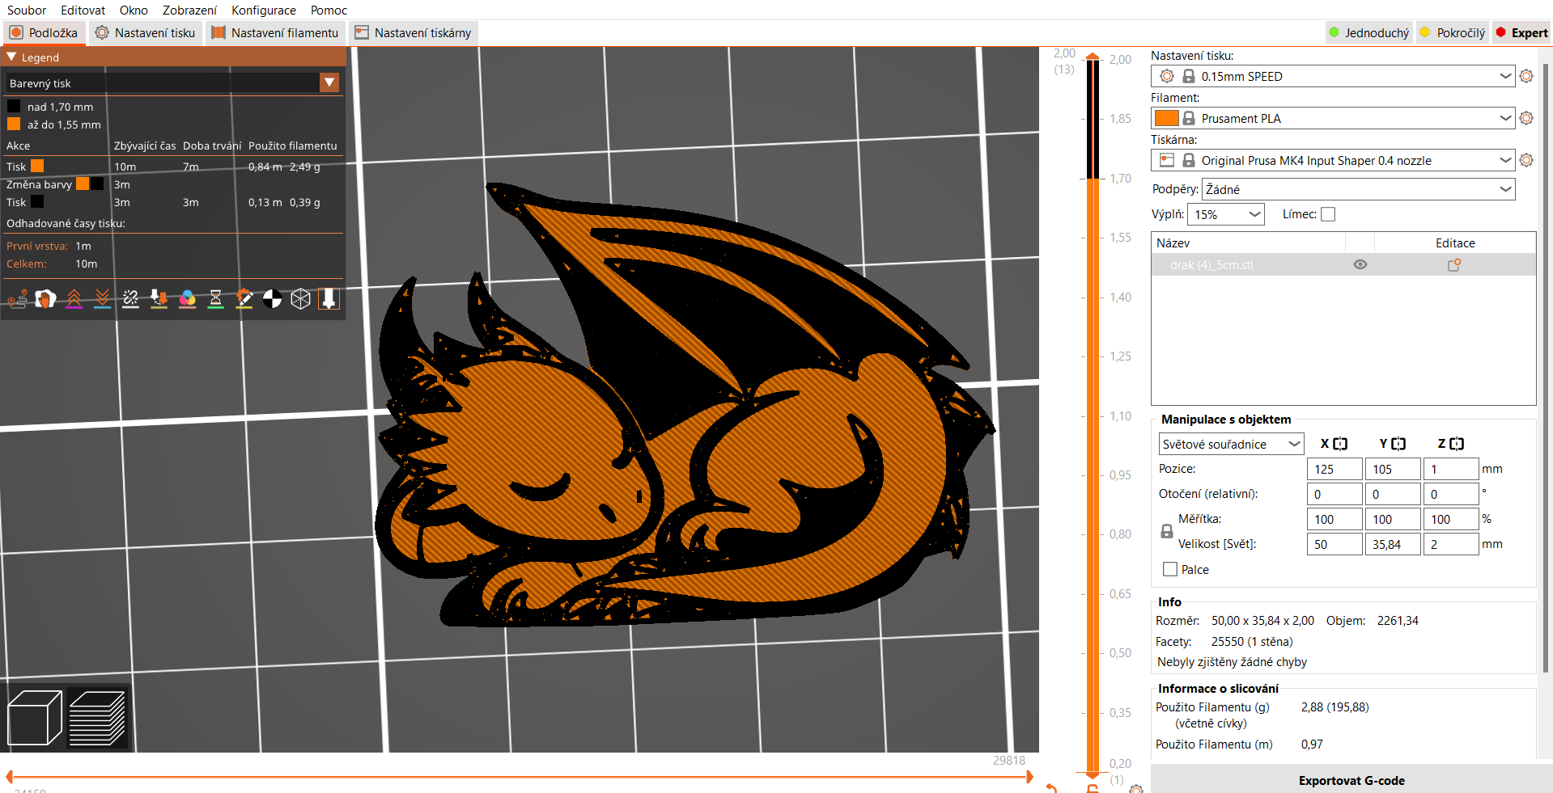Open the Výplň 15% dropdown
Screen dimensions: 1553x793
tap(1226, 214)
